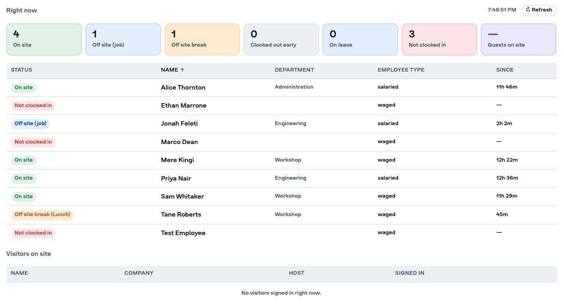The image size is (564, 308).
Task: Click the Refresh button
Action: 539,10
